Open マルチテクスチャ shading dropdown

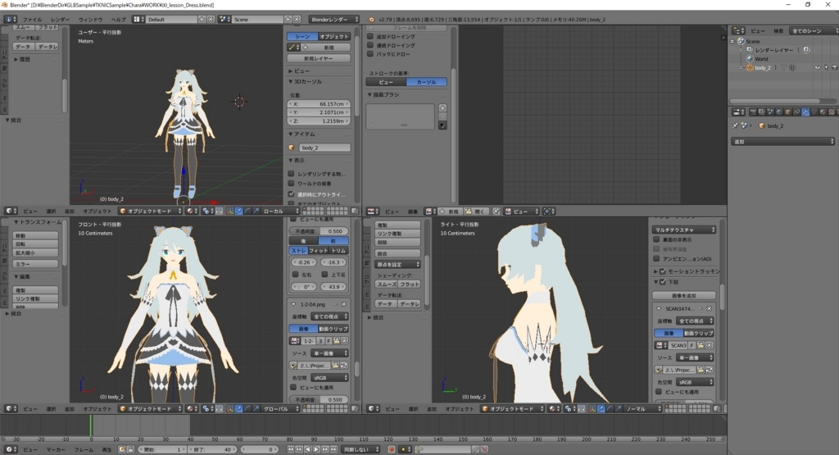tap(684, 230)
